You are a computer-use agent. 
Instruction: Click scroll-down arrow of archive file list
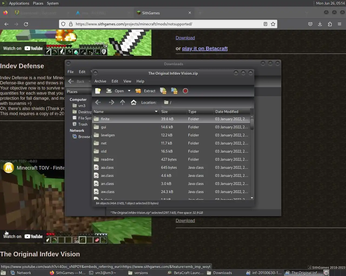252,198
